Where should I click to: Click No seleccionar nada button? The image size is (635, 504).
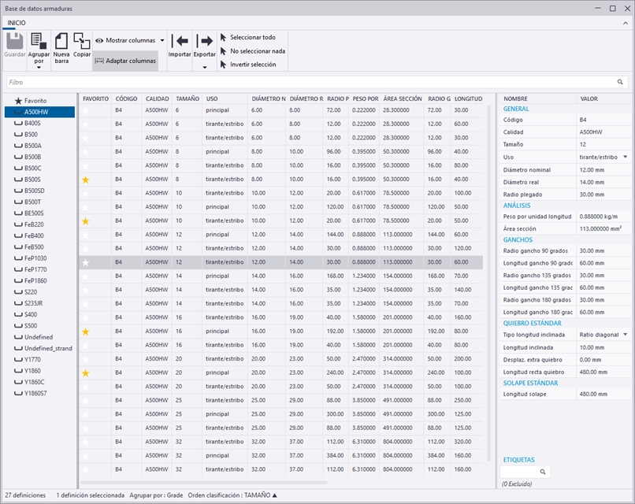click(257, 50)
